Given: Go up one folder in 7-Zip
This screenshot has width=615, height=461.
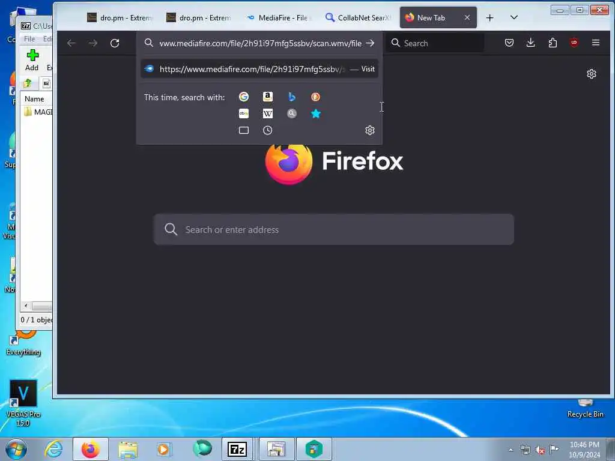Looking at the screenshot, I should [x=28, y=83].
